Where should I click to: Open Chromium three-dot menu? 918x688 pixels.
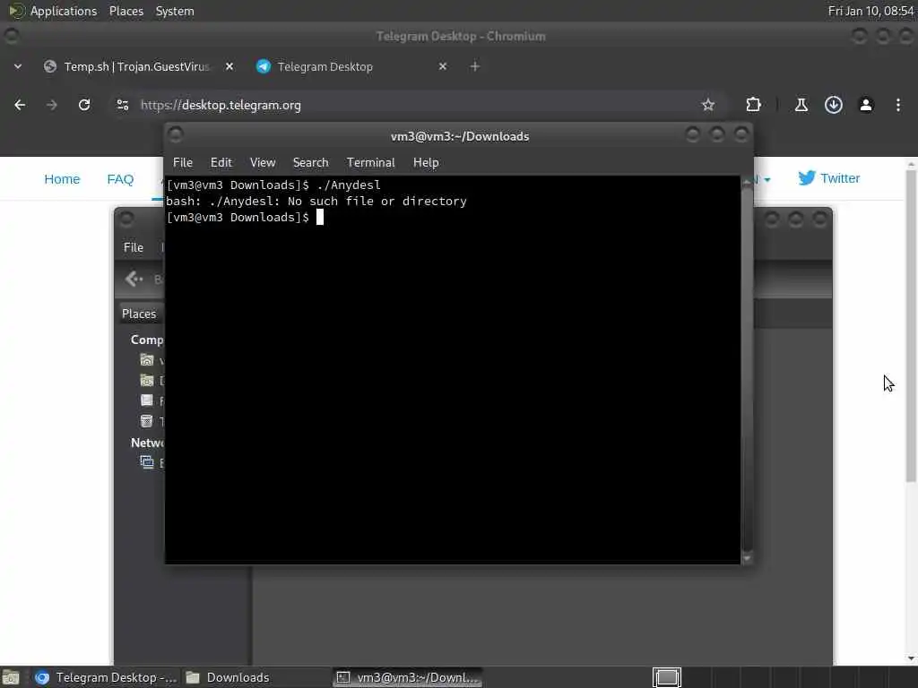[897, 105]
